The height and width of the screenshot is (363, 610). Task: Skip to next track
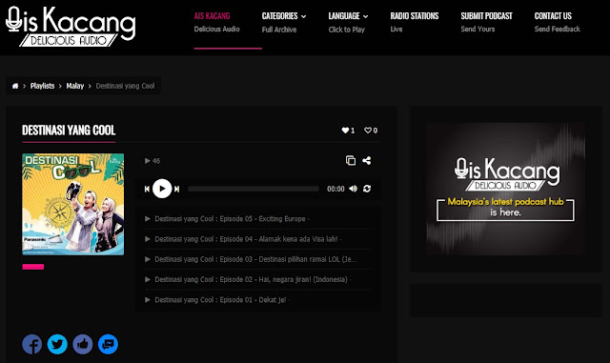click(x=176, y=189)
